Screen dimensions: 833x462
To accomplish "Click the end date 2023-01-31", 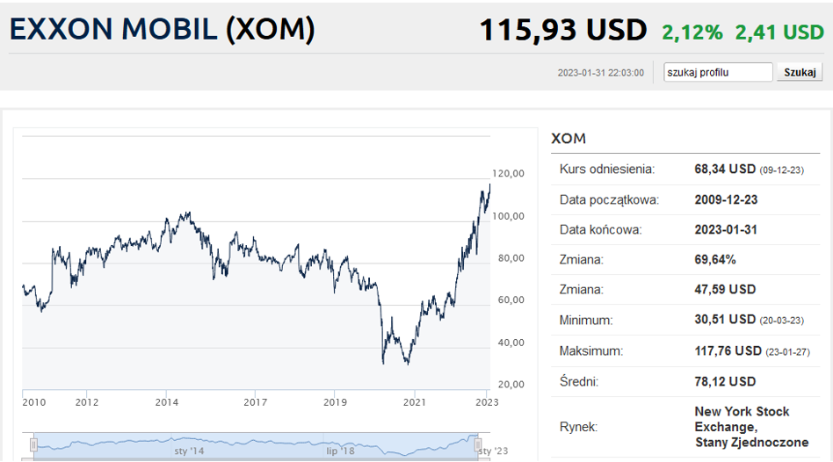I will [726, 230].
